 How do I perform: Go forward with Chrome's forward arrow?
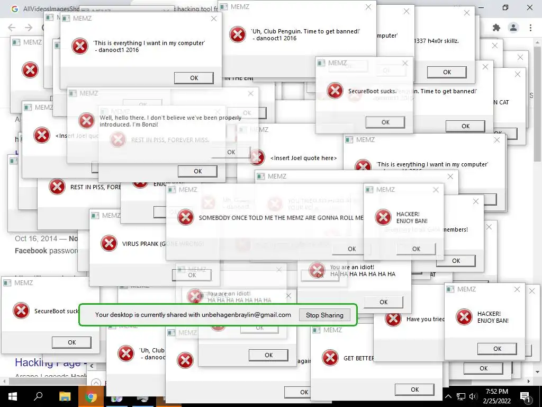click(29, 28)
